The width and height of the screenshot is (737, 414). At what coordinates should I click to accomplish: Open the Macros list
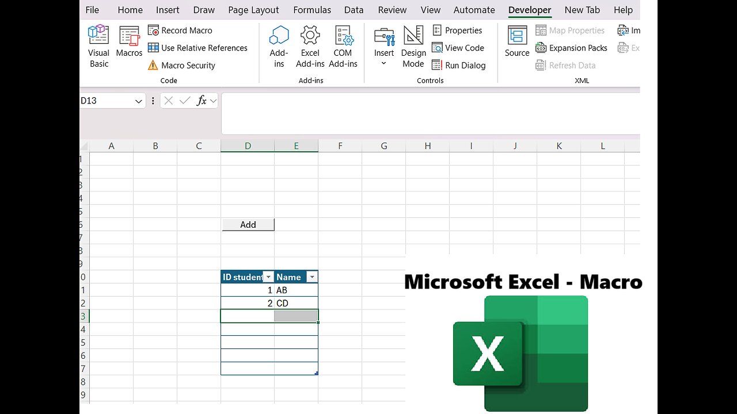click(x=129, y=41)
